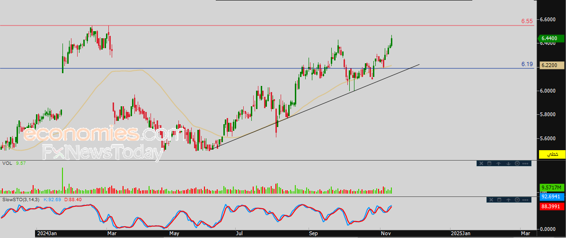
Task: Click the first Mar time axis label
Action: pyautogui.click(x=112, y=234)
